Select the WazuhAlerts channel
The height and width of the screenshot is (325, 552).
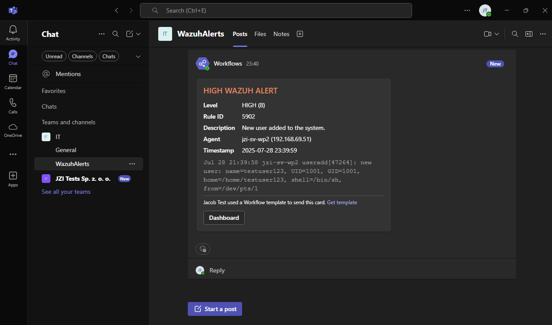[x=89, y=164]
